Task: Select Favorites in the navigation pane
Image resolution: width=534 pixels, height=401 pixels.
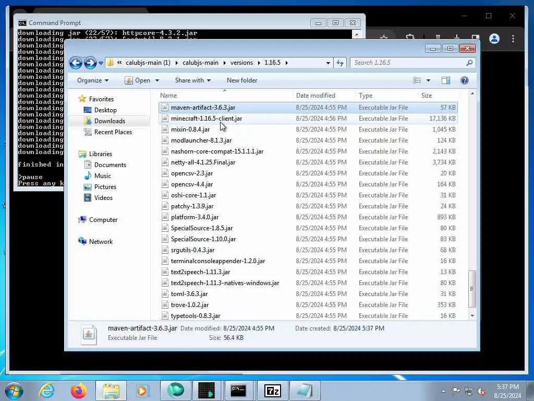Action: coord(101,99)
